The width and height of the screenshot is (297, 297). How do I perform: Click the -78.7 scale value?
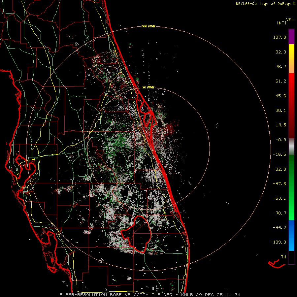coord(280,213)
